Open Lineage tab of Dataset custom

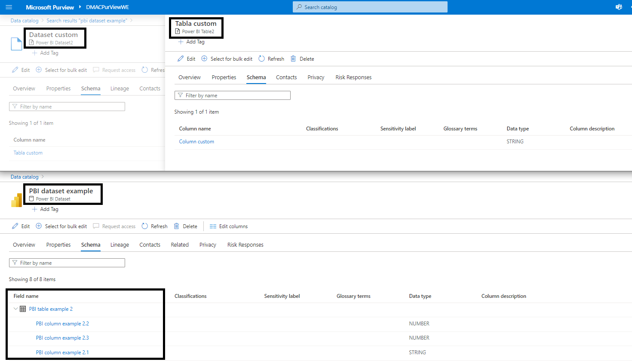120,89
